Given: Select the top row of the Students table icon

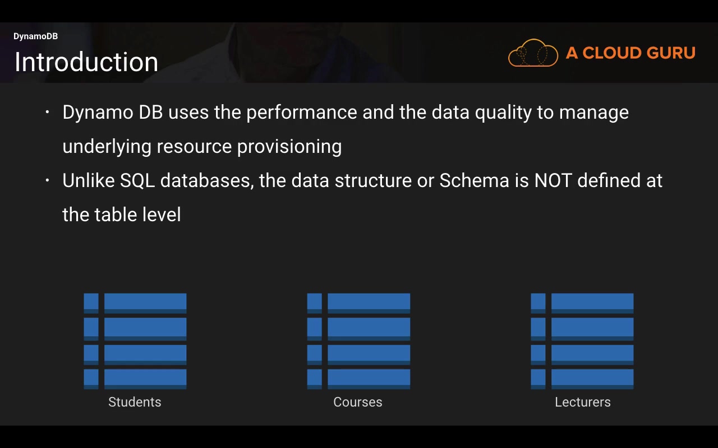Looking at the screenshot, I should (x=145, y=302).
